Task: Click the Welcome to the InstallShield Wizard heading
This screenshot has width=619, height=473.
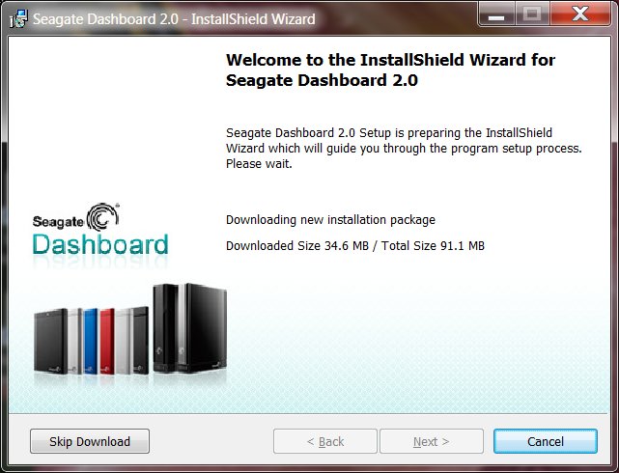Action: tap(390, 70)
